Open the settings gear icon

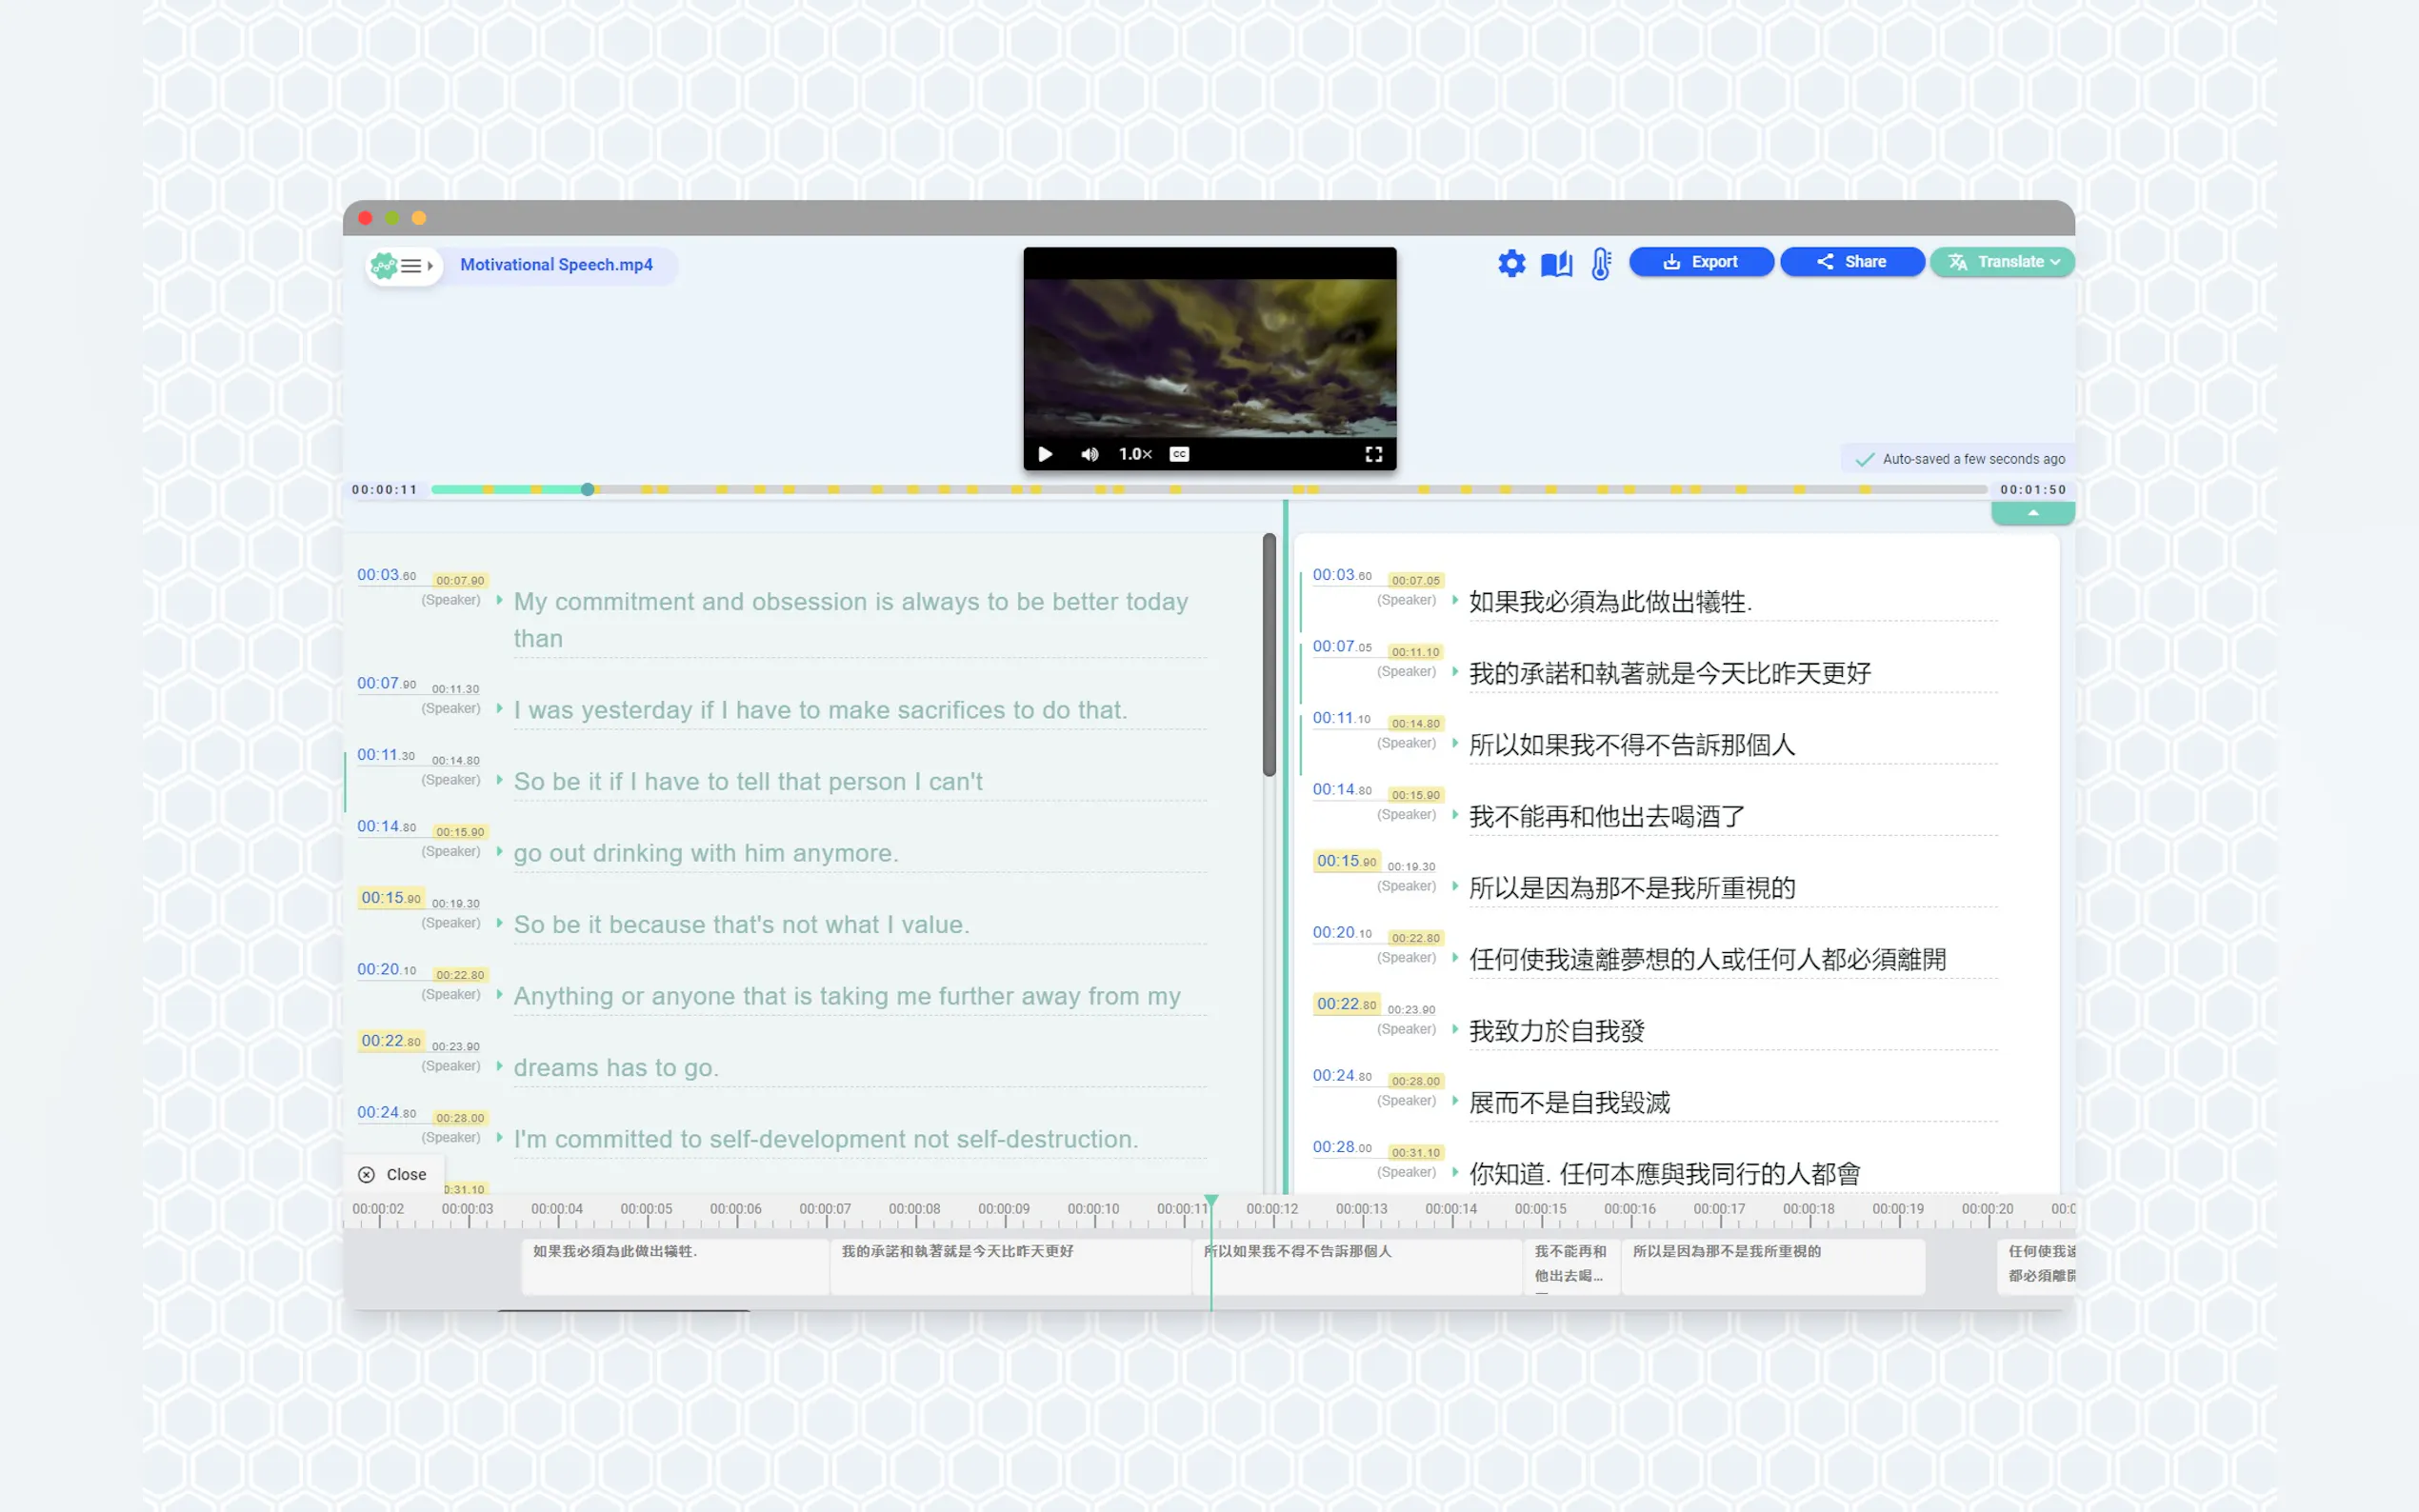click(1511, 263)
